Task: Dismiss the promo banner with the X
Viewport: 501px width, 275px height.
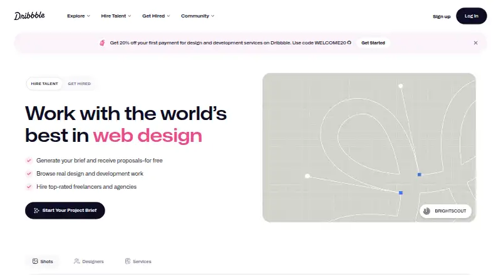Action: pyautogui.click(x=475, y=42)
